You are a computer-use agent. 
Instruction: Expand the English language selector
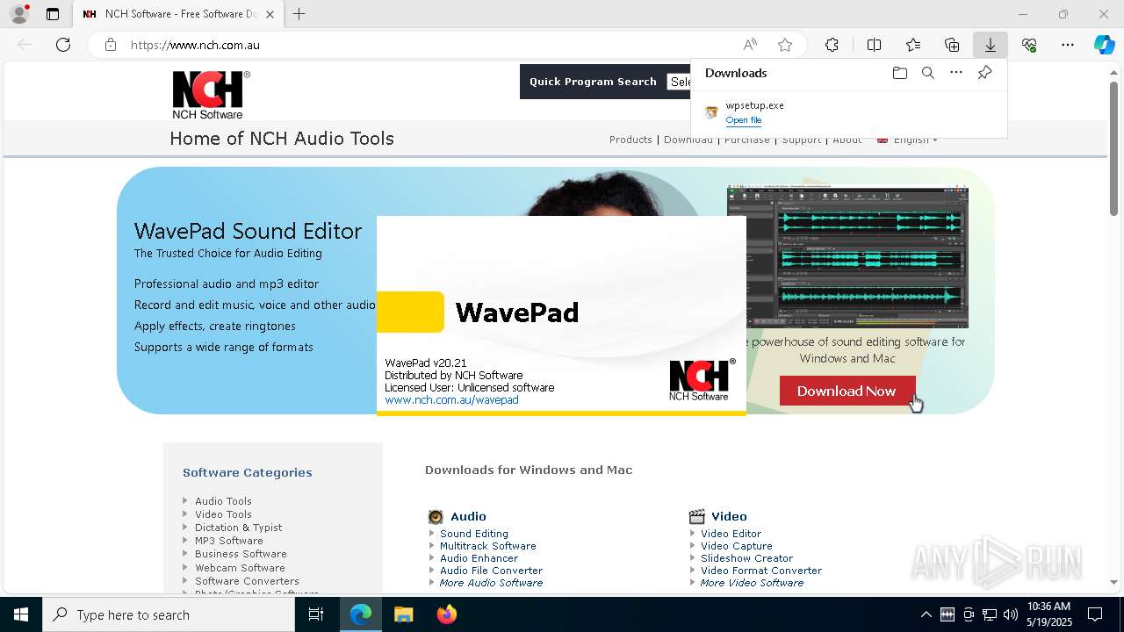pos(907,140)
